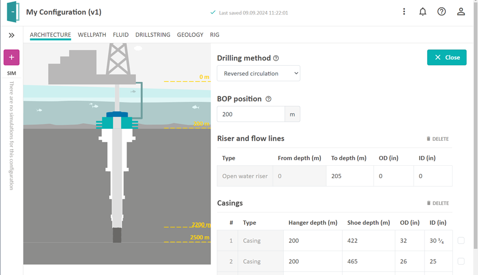Click the pink add simulation plus button

[11, 57]
